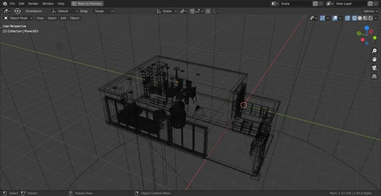The image size is (381, 196).
Task: Click the red X axis gizmo
Action: 371,32
